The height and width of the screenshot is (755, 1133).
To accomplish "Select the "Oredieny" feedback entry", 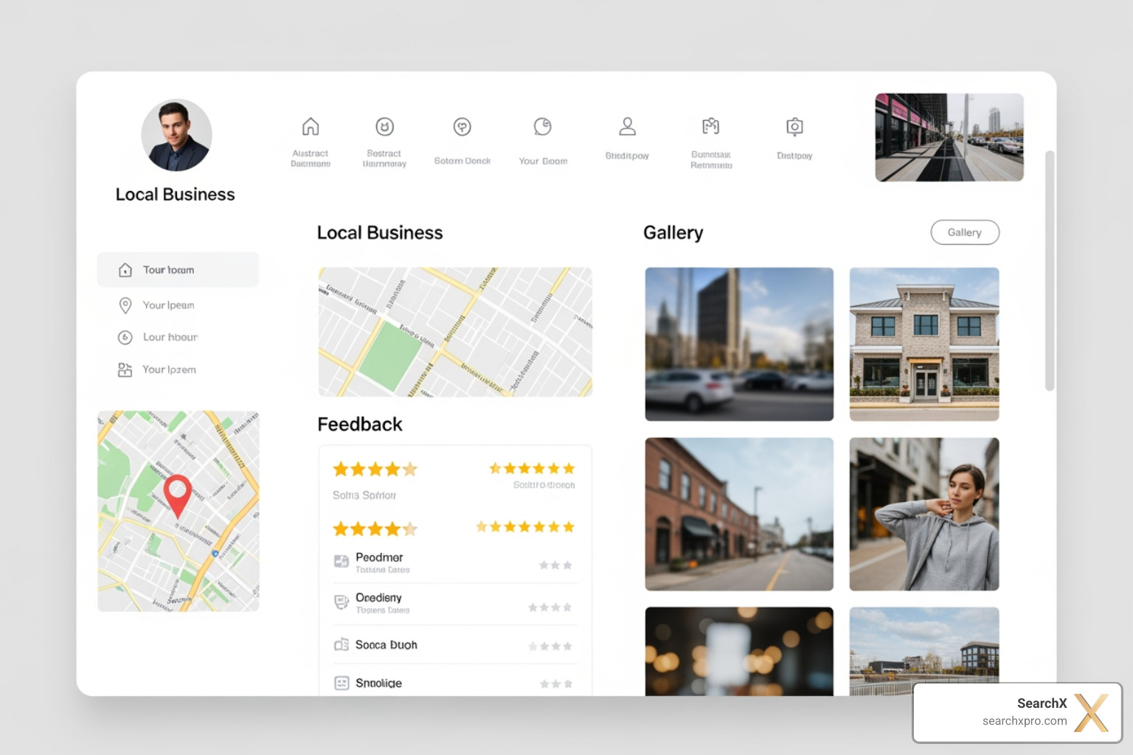I will pyautogui.click(x=378, y=598).
